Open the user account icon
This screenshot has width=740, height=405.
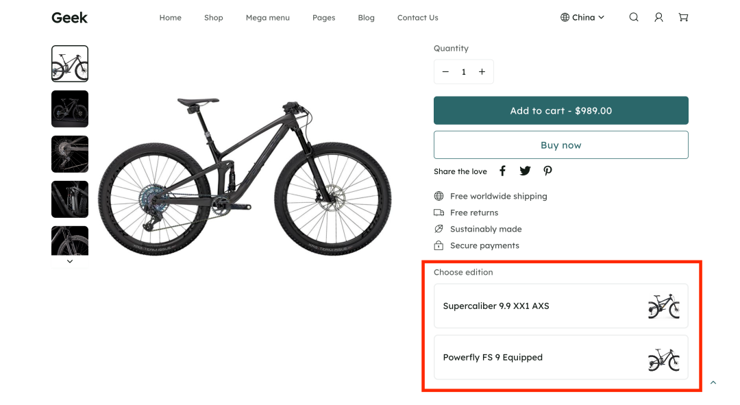tap(658, 17)
